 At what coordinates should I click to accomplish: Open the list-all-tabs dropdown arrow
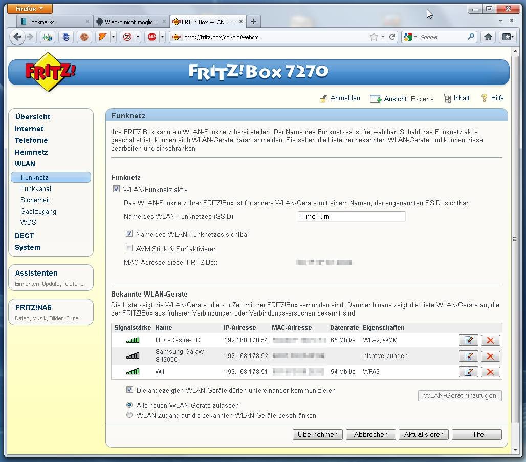pos(500,21)
